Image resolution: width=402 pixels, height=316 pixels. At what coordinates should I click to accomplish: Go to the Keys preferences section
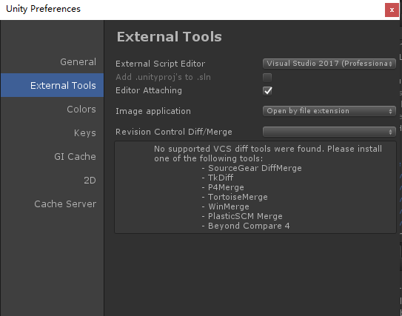pyautogui.click(x=85, y=132)
